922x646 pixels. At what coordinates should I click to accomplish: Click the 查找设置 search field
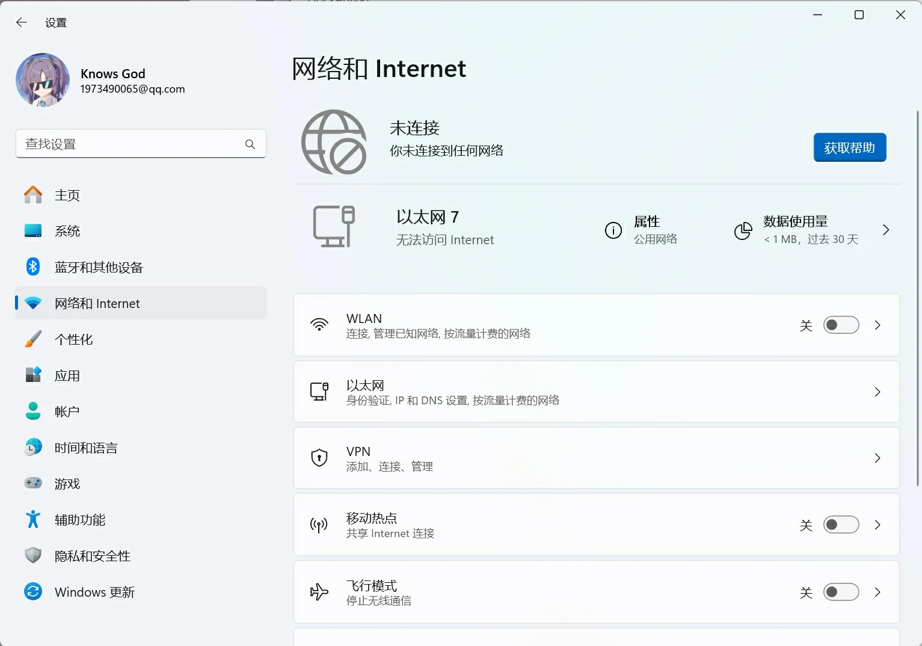(x=141, y=144)
